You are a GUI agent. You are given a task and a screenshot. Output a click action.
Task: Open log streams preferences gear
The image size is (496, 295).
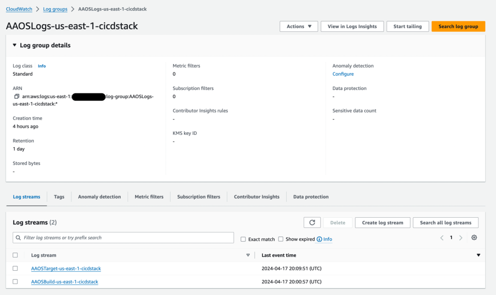tap(474, 237)
